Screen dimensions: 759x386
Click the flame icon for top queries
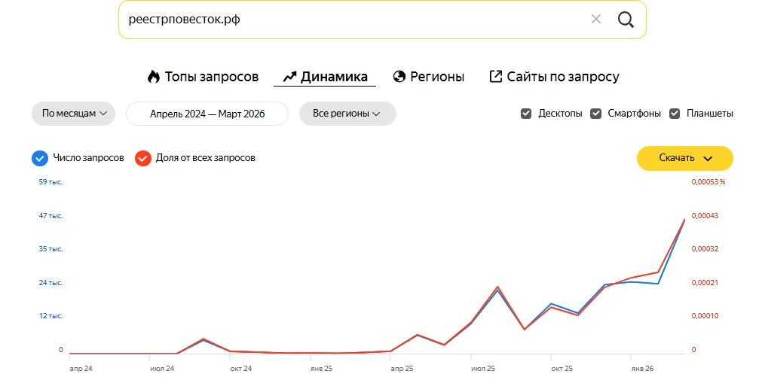pos(154,77)
